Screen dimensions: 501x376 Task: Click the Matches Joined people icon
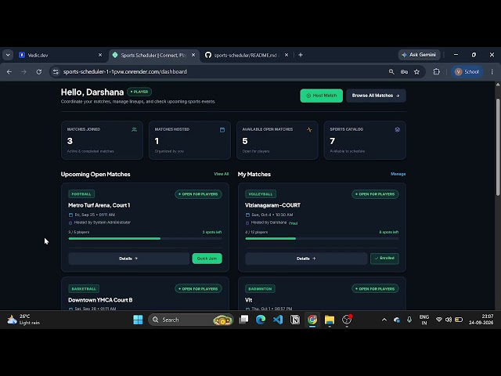[x=134, y=129]
